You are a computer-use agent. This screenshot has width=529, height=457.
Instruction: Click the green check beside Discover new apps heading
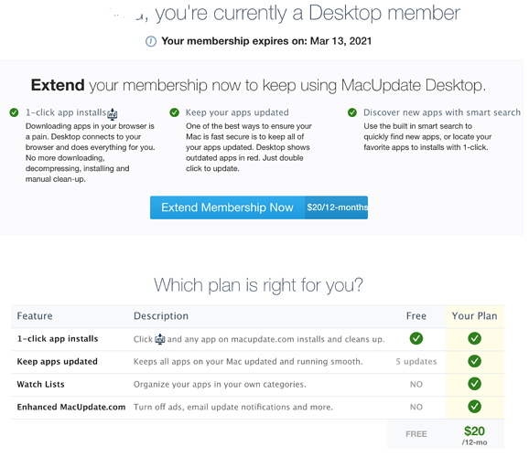[352, 112]
